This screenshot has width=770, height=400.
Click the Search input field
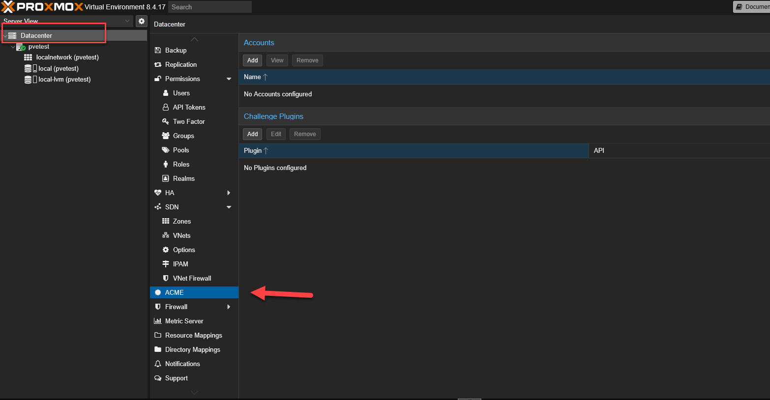pos(210,7)
